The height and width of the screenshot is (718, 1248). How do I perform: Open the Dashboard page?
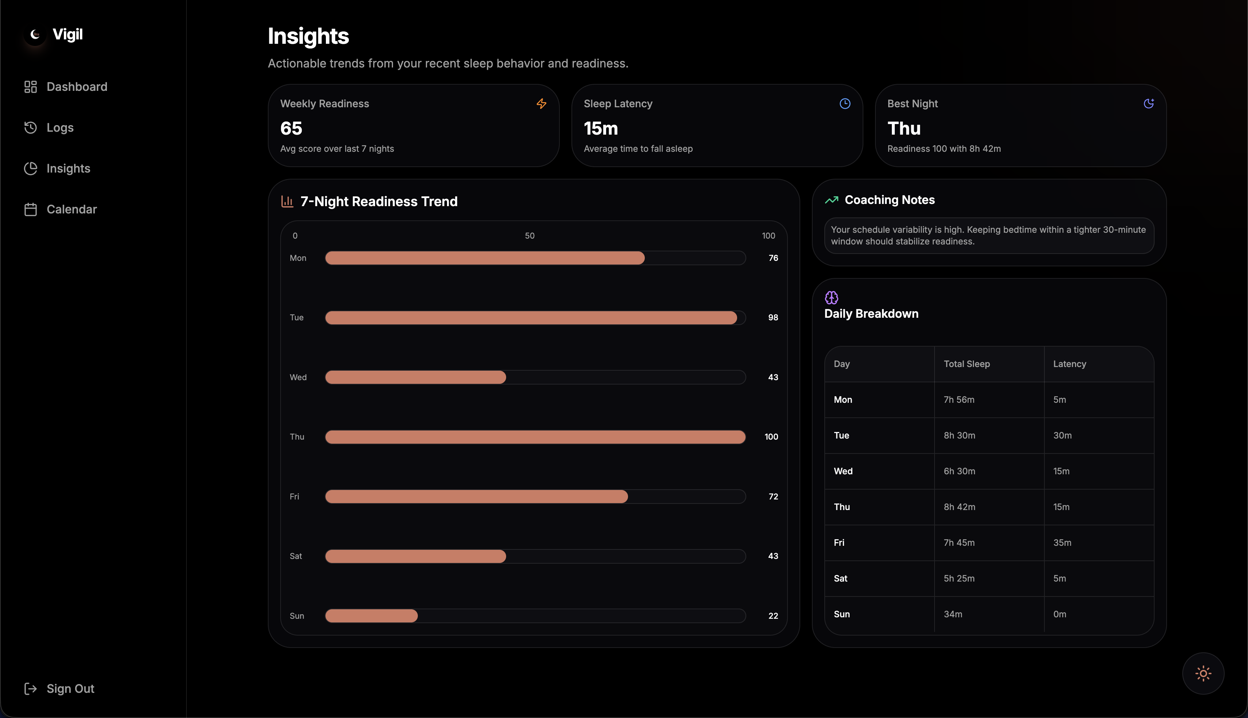pyautogui.click(x=77, y=87)
